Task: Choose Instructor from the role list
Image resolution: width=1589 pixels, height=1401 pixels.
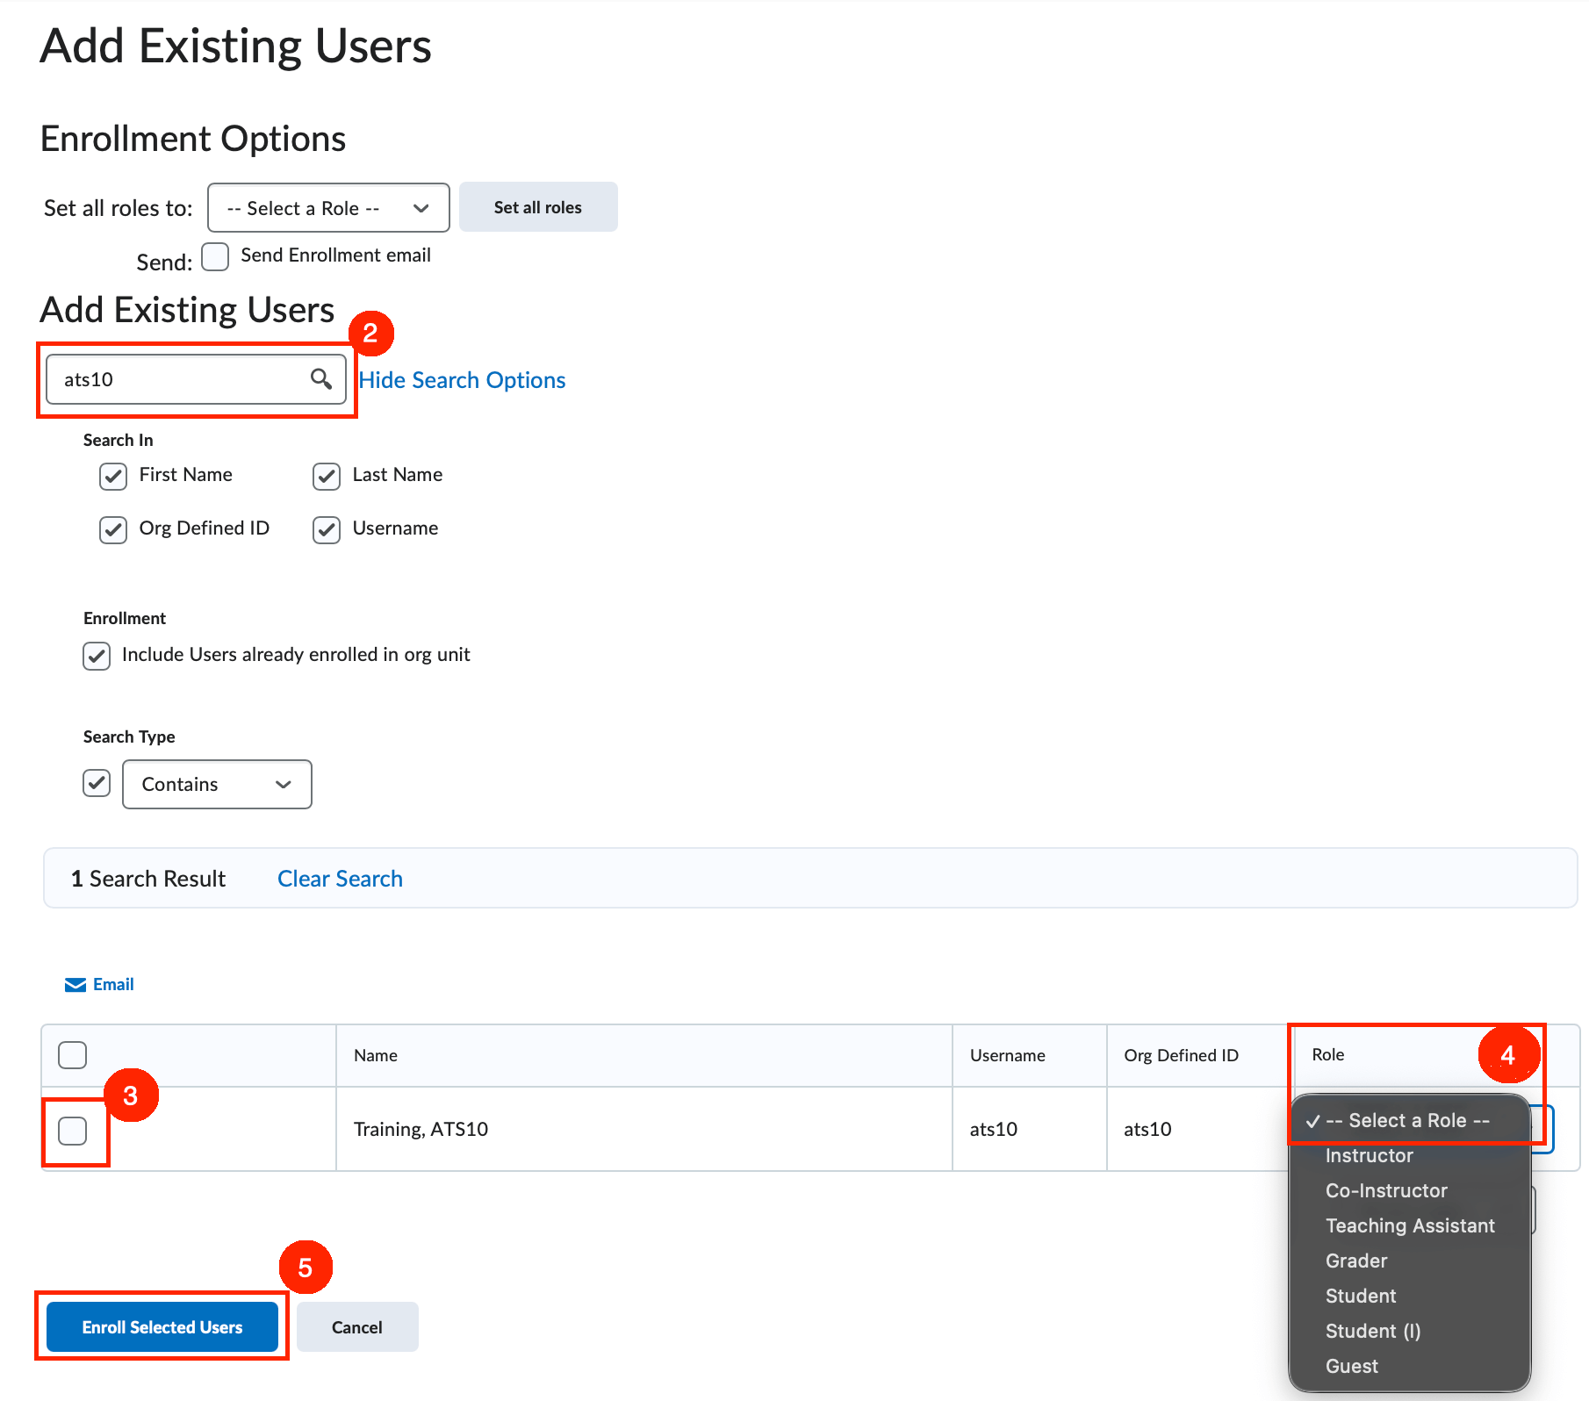Action: point(1369,1156)
